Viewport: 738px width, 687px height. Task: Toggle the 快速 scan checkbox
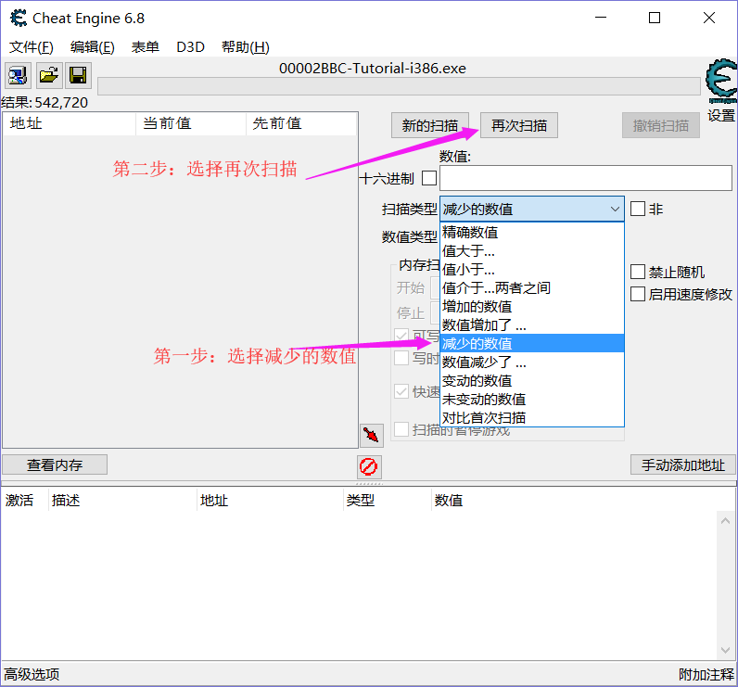401,391
